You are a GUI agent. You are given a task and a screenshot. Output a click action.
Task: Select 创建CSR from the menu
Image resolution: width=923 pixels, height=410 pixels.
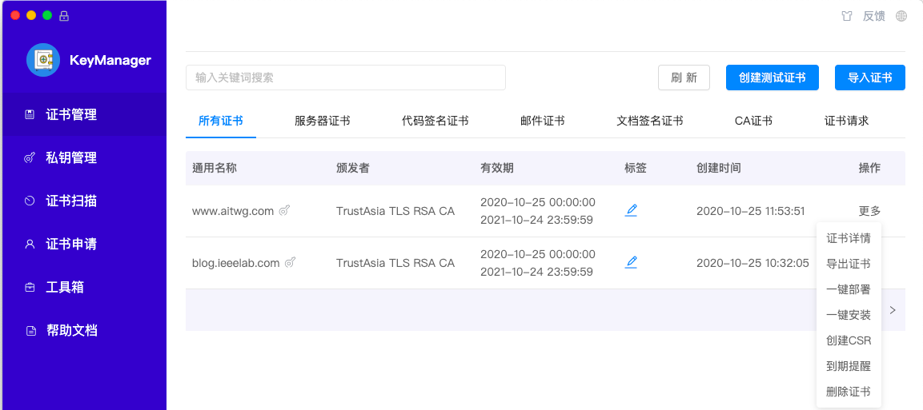tap(849, 340)
